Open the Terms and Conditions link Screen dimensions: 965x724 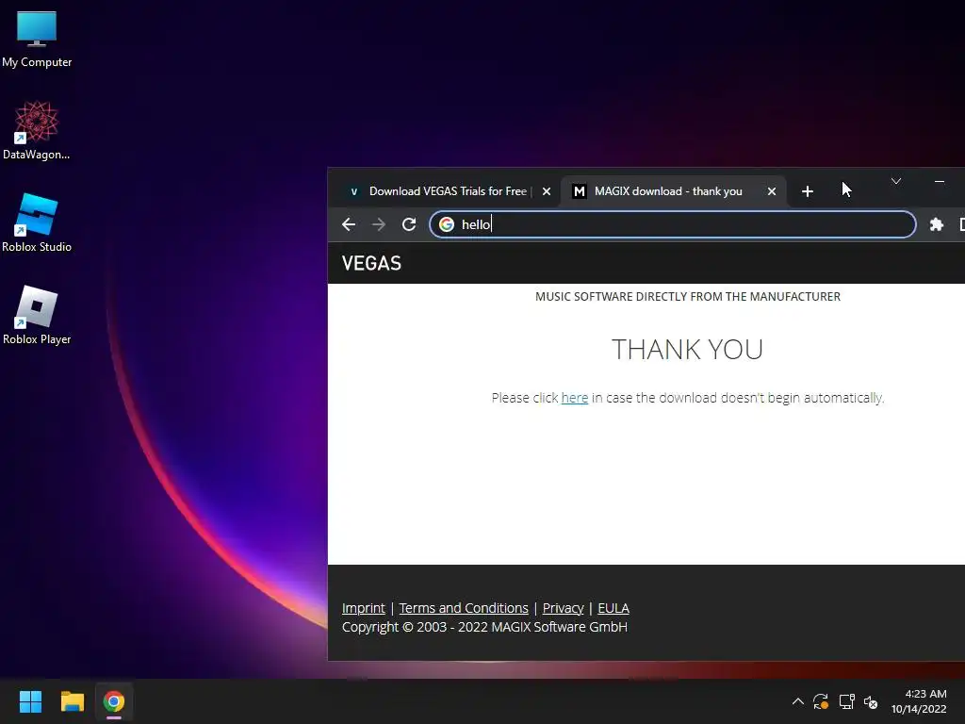point(464,608)
